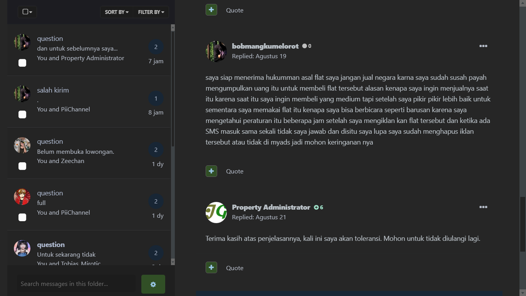Click the topmost Quote link

(235, 10)
